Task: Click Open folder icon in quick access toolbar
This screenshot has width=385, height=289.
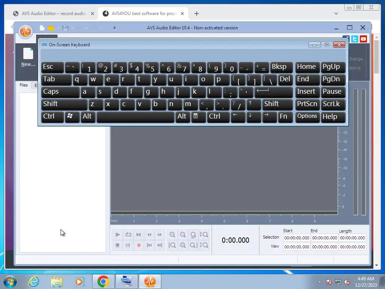Action: (x=51, y=28)
